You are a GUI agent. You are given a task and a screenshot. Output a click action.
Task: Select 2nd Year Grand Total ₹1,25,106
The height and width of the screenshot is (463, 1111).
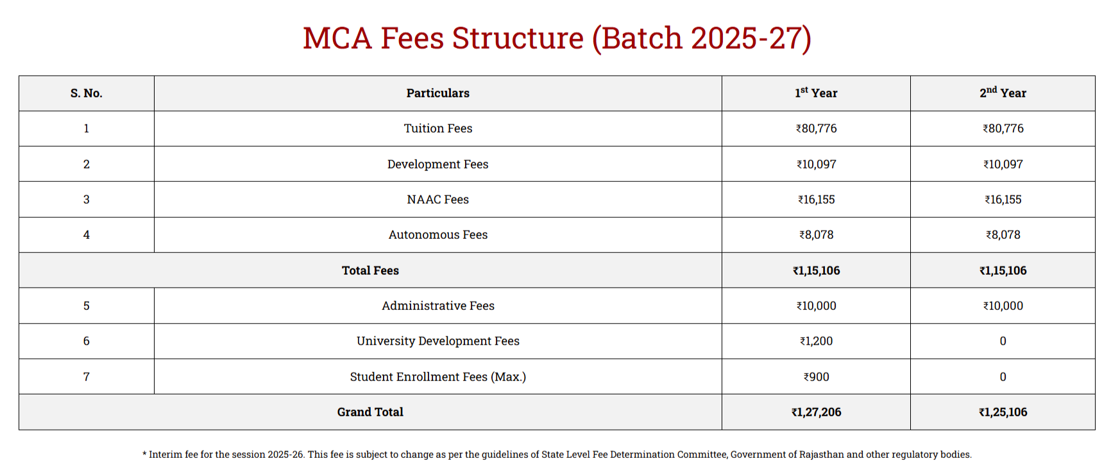point(1003,412)
